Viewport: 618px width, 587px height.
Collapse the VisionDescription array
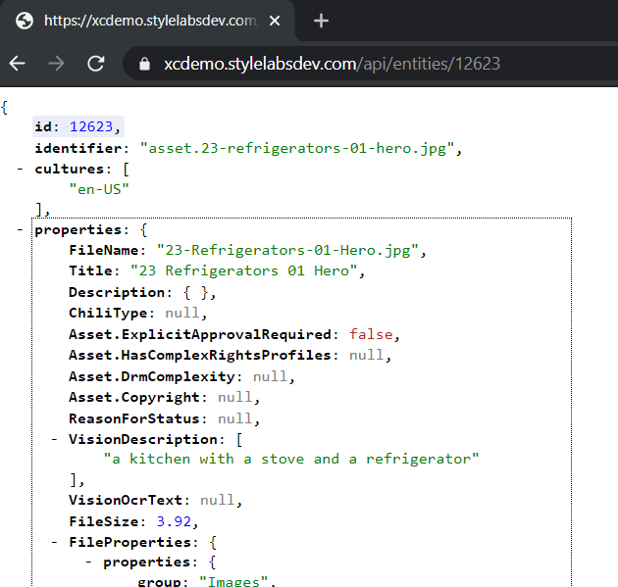click(x=54, y=439)
